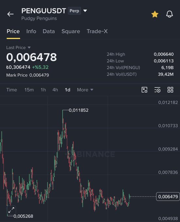Tap the Mark Price 0,006479 value

[39, 75]
